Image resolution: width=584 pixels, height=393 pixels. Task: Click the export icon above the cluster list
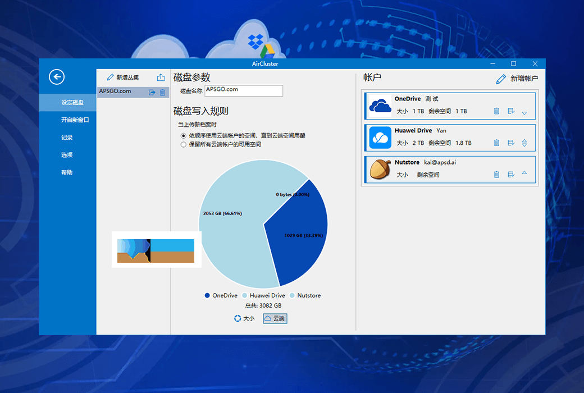[161, 77]
